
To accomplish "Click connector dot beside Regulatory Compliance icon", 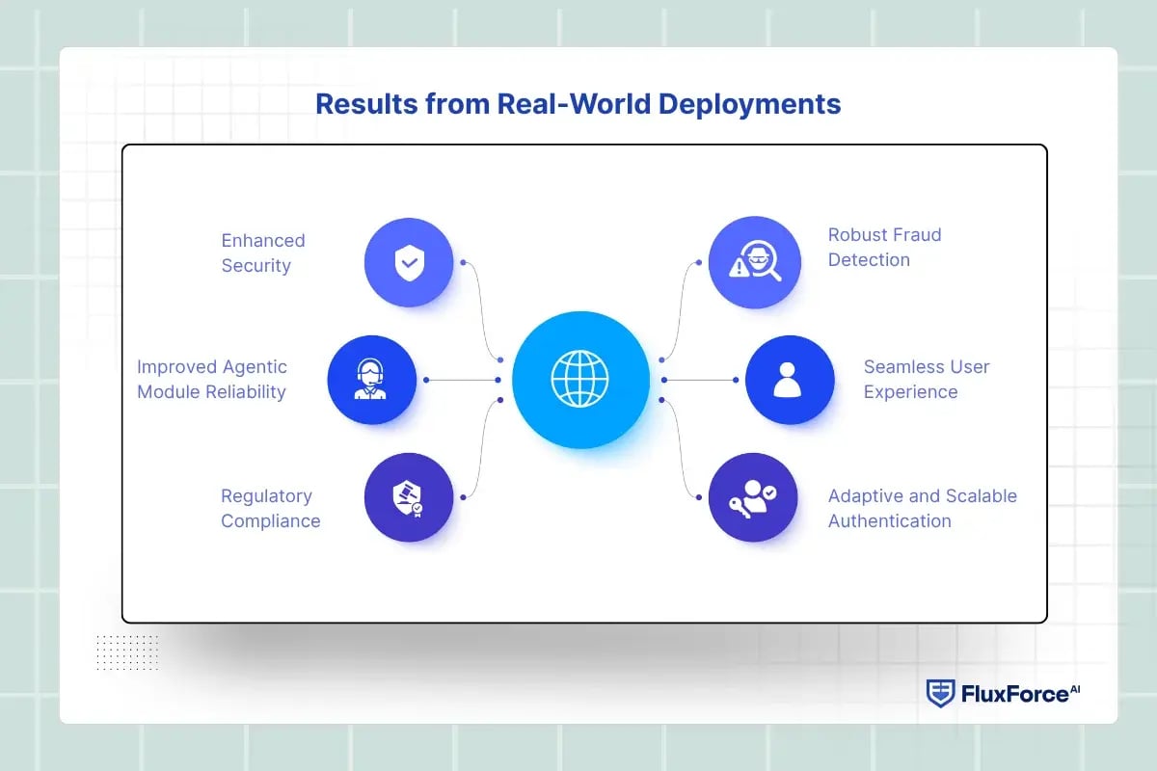I will click(x=464, y=497).
